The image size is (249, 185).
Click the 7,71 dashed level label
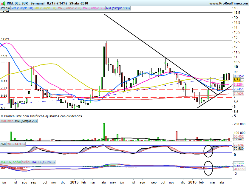tap(4, 88)
